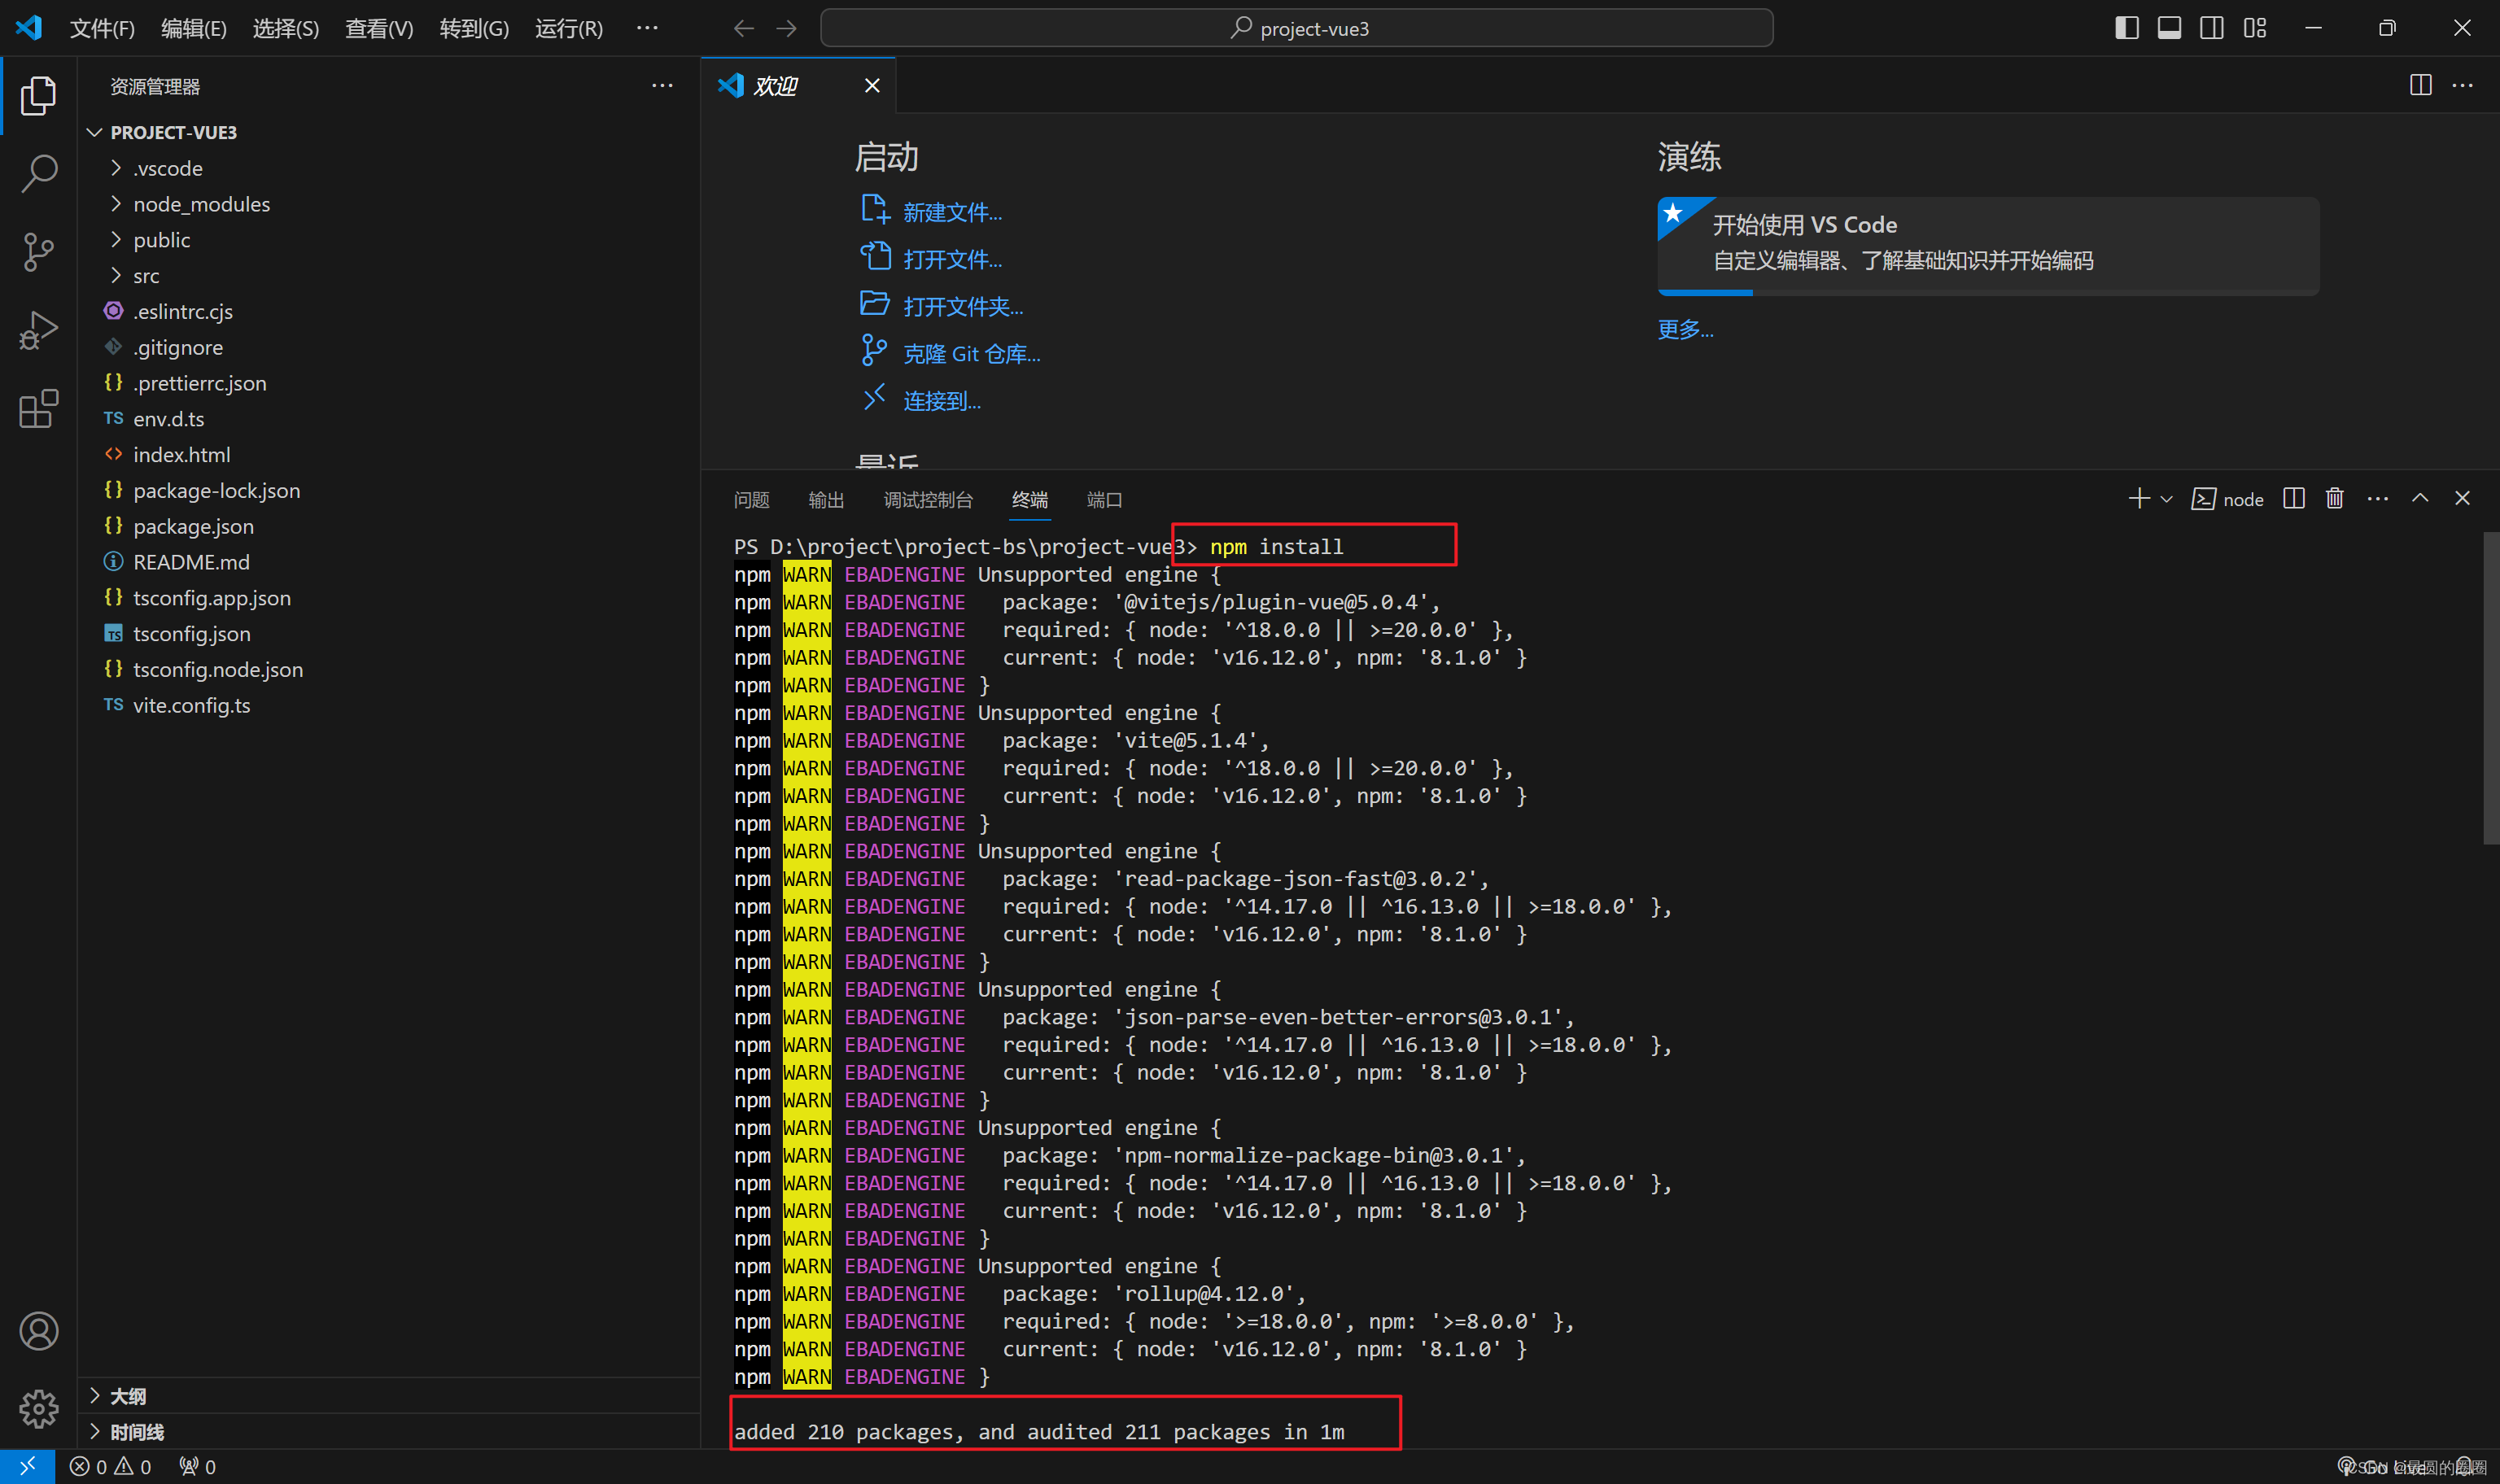Click the 克隆 Git 仓库 link

[x=970, y=354]
